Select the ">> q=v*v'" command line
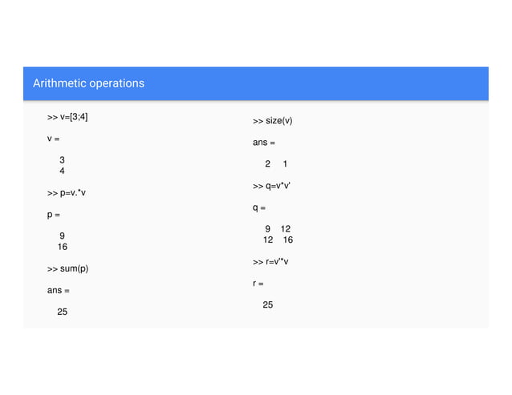 tap(271, 186)
